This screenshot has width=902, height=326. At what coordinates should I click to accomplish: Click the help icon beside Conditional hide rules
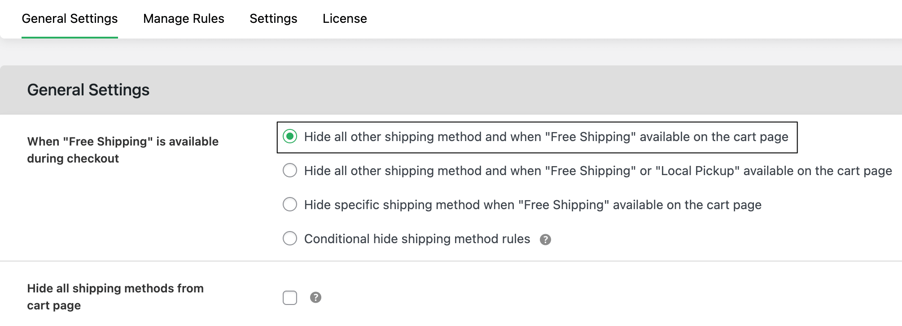click(x=546, y=240)
